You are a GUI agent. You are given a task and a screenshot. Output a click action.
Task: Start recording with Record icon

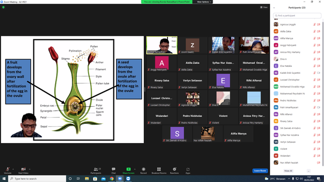tap(143, 169)
